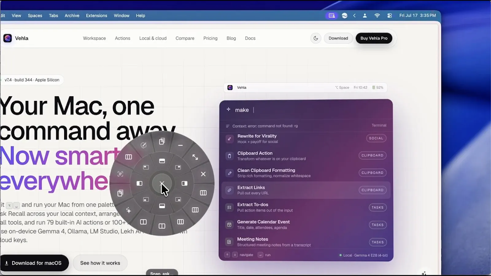Viewport: 491px width, 276px height.
Task: Click the calendar icon on Generate Calendar Event
Action: pyautogui.click(x=229, y=225)
